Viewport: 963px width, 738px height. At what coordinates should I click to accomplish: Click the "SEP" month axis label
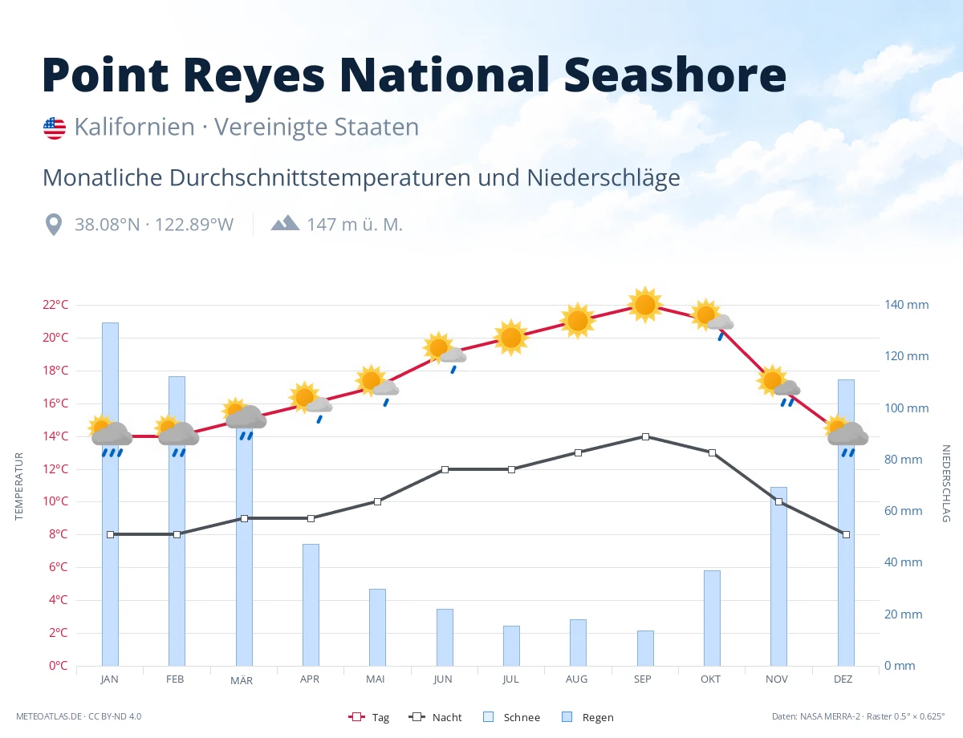click(x=643, y=679)
